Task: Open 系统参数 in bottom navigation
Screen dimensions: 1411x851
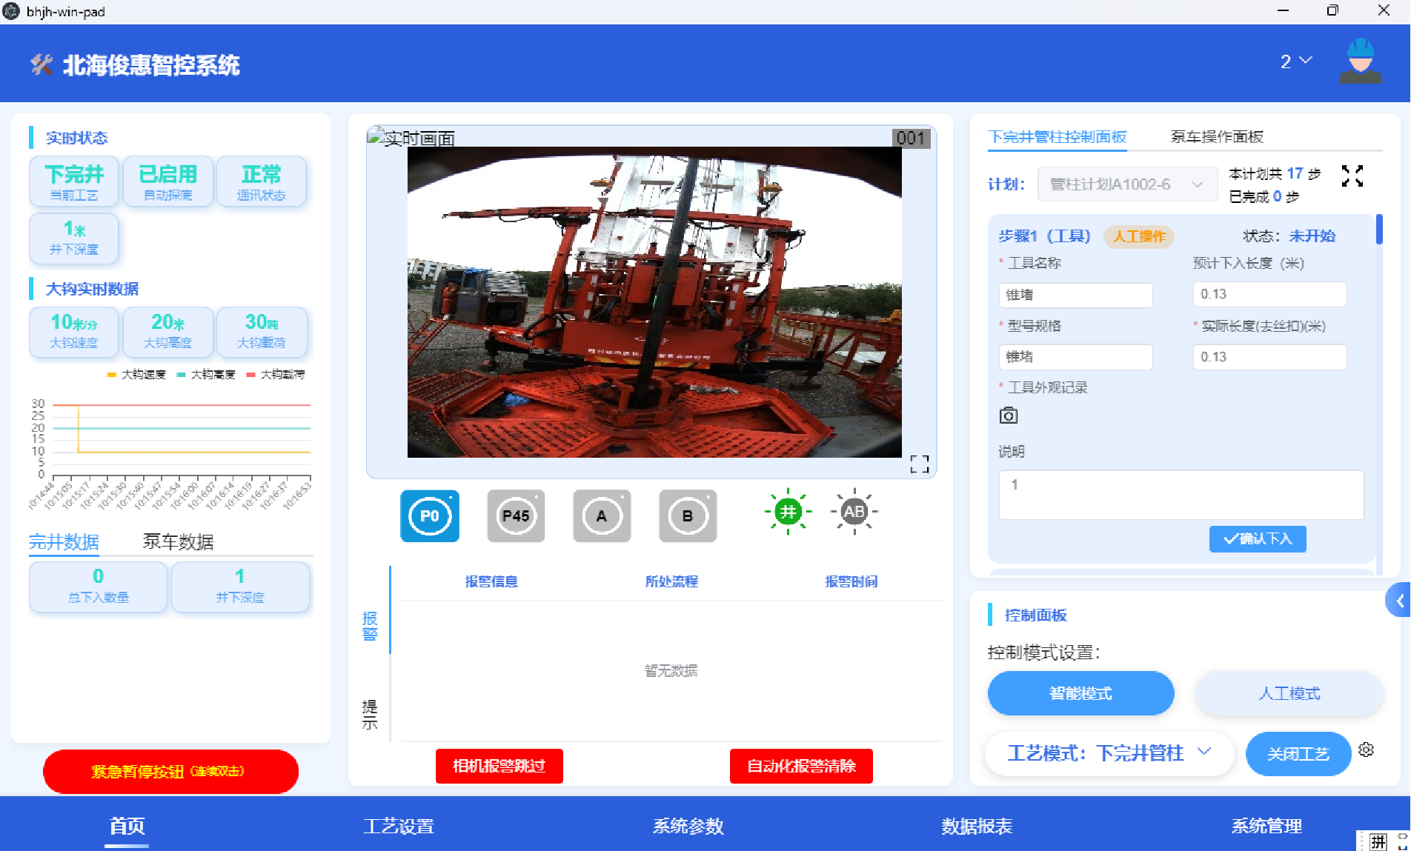Action: [688, 826]
